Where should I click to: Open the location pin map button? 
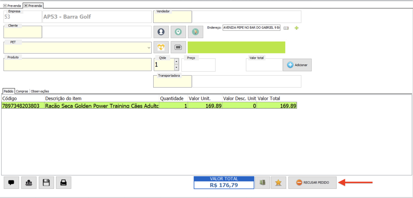coord(178,31)
